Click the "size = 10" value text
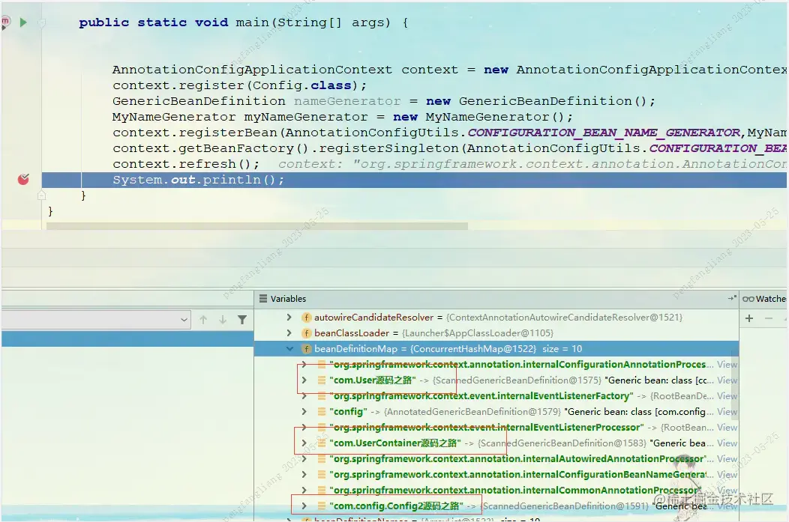This screenshot has width=789, height=522. (x=562, y=349)
